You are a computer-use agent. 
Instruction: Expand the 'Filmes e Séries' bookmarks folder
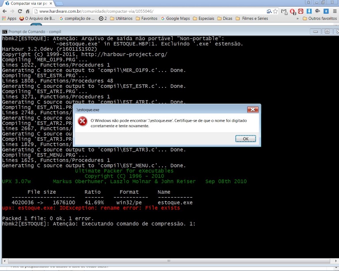pyautogui.click(x=252, y=19)
